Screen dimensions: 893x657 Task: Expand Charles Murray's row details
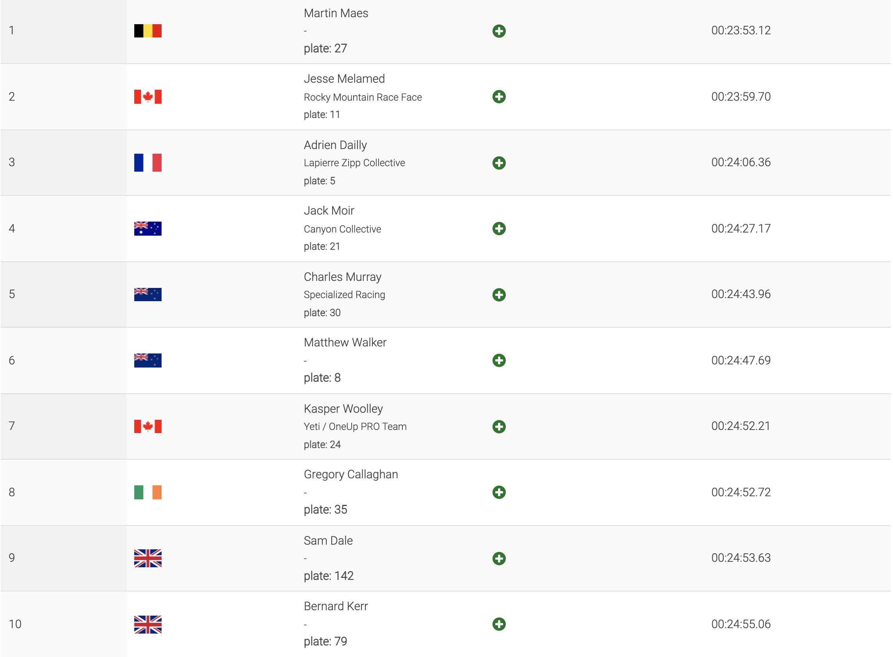tap(499, 295)
